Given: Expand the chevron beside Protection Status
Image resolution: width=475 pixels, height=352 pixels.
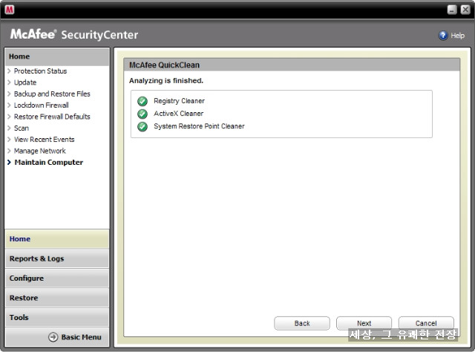Looking at the screenshot, I should point(9,71).
